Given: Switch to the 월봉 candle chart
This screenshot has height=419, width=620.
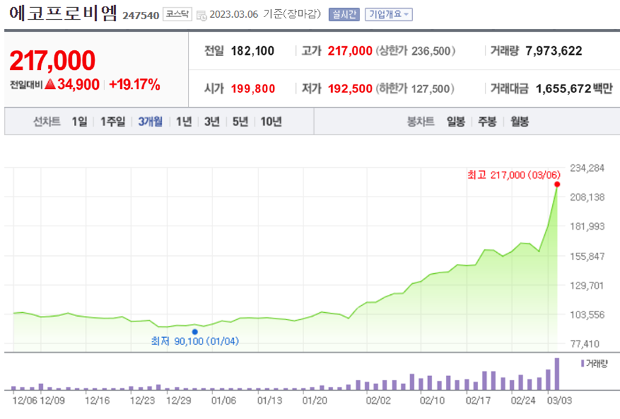Looking at the screenshot, I should point(519,121).
